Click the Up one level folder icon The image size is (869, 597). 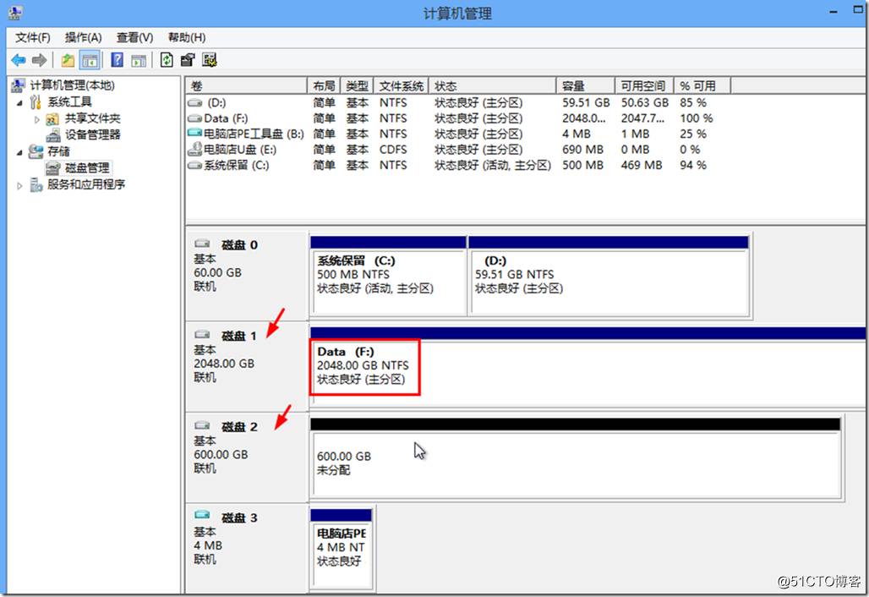point(68,60)
